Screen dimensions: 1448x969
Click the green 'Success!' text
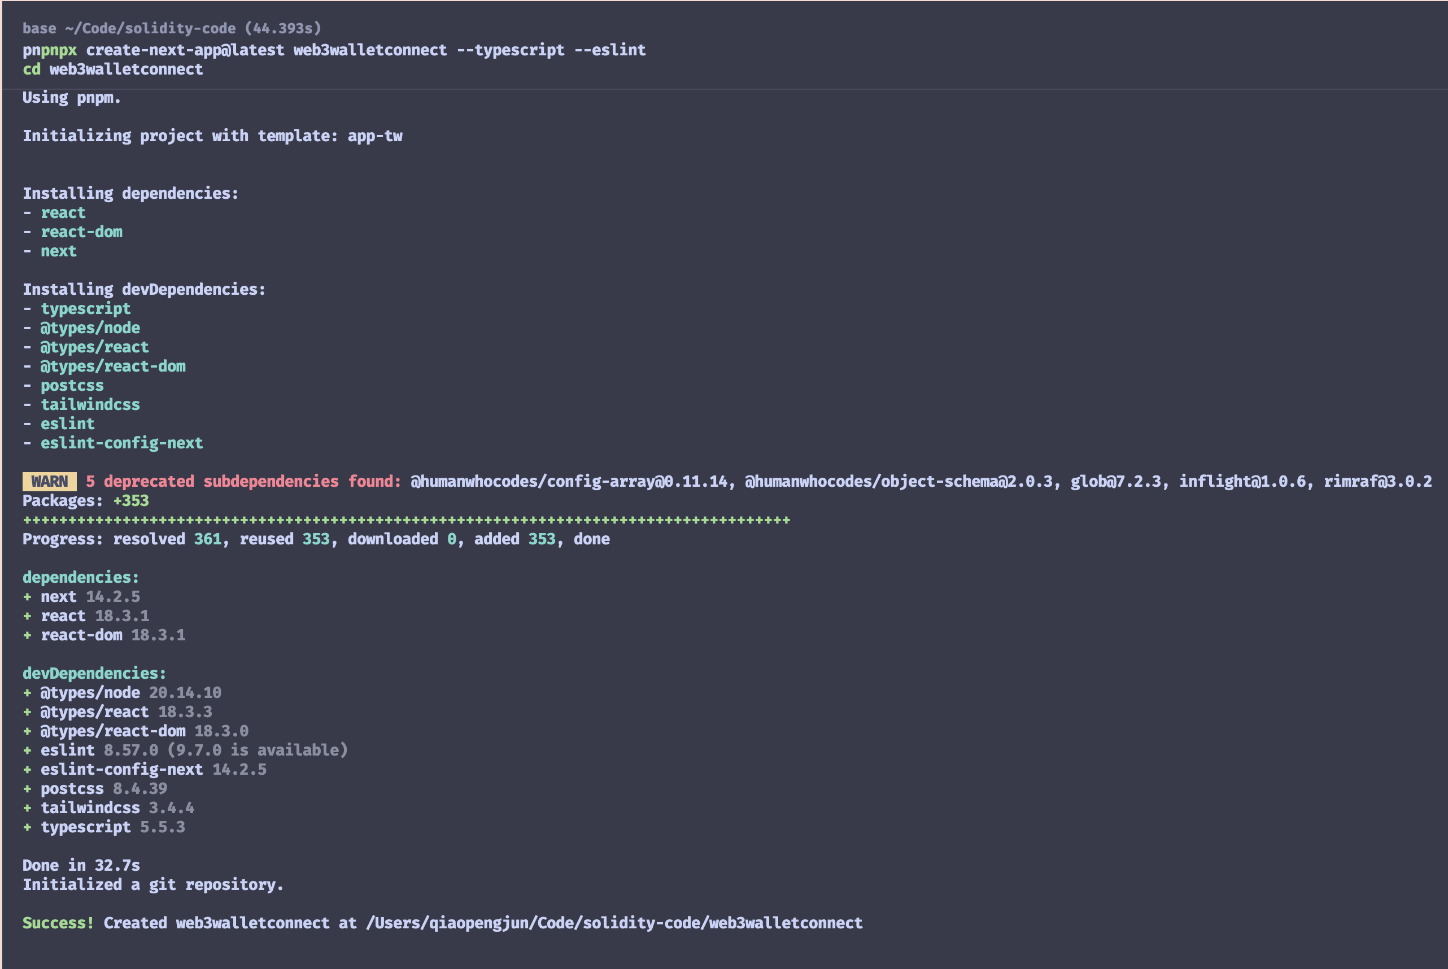(x=58, y=923)
